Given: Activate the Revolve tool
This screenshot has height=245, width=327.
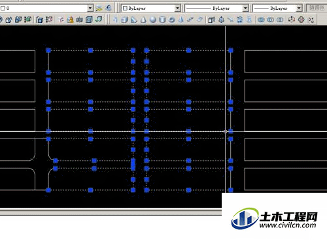Looking at the screenshot, I should [240, 20].
